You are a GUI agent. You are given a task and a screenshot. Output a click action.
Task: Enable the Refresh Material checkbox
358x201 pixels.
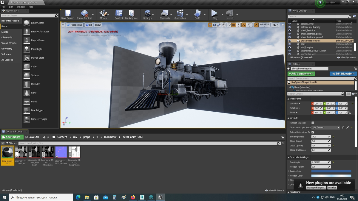point(313,123)
